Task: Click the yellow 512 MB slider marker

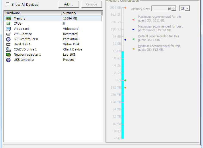Action: [125, 88]
